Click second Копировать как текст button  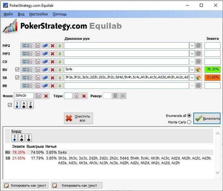tap(76, 185)
